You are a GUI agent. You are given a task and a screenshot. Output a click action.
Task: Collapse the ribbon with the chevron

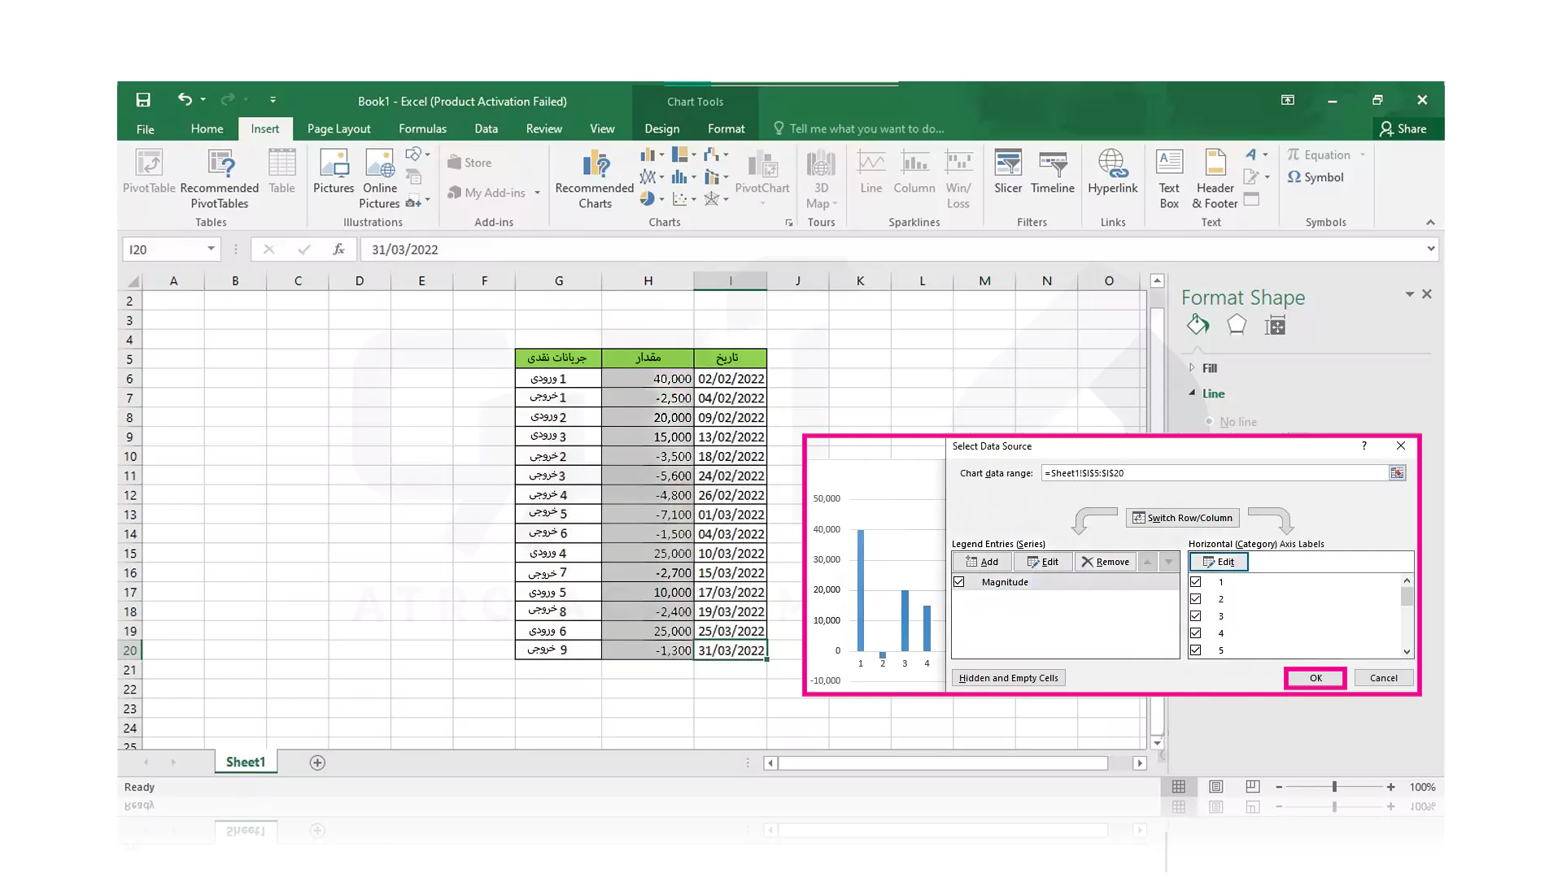point(1430,222)
